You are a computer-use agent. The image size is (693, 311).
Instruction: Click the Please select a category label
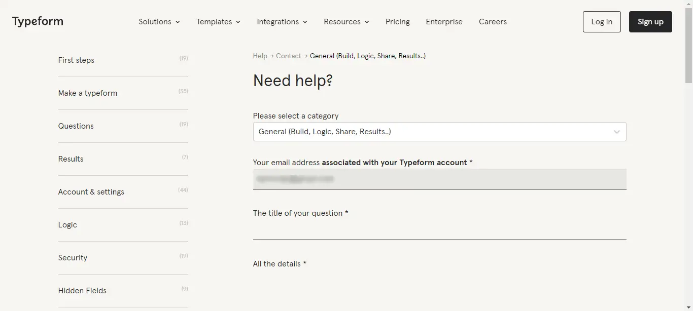[296, 116]
